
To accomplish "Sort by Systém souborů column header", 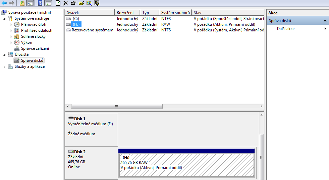I will pos(175,13).
